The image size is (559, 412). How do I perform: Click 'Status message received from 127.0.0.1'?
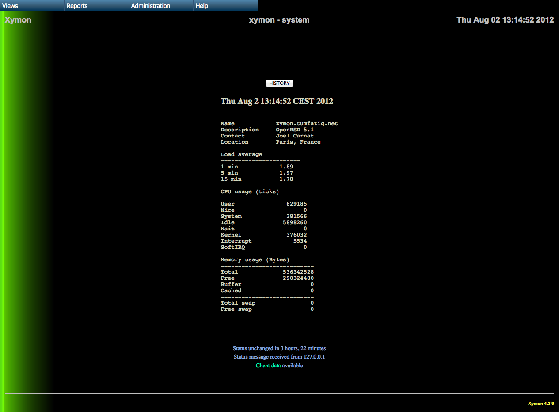click(279, 357)
